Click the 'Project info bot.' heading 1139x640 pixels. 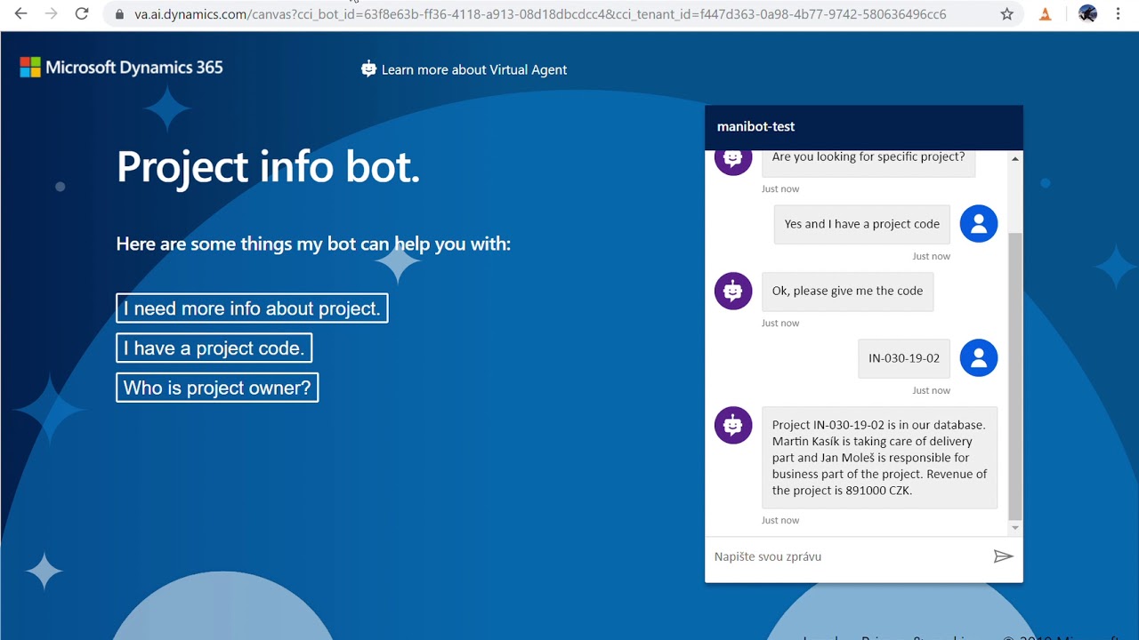[x=268, y=166]
